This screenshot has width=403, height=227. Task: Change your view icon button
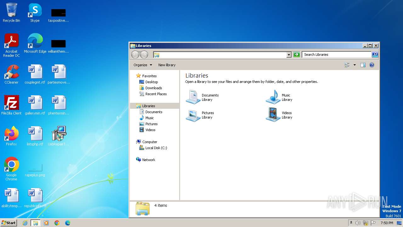[347, 65]
